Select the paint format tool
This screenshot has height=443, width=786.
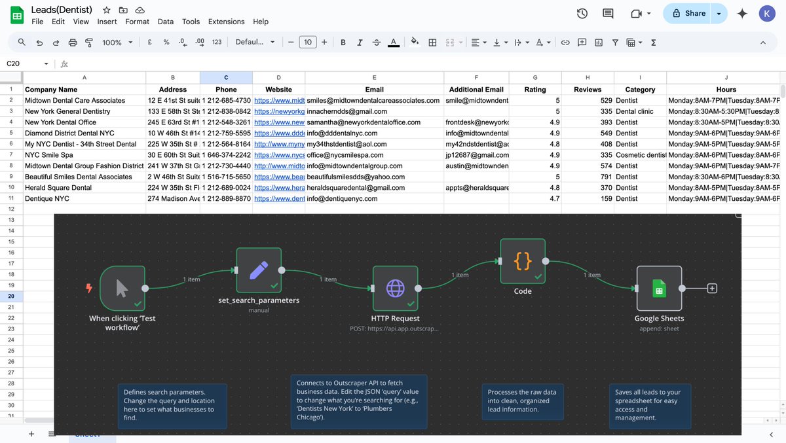point(89,43)
